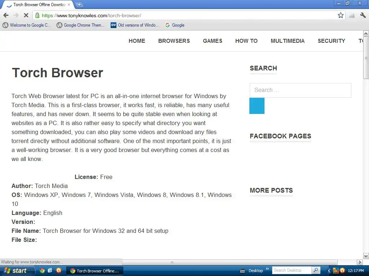The height and width of the screenshot is (276, 369).
Task: Open Welcome to Google Chrome bookmark
Action: click(x=27, y=25)
